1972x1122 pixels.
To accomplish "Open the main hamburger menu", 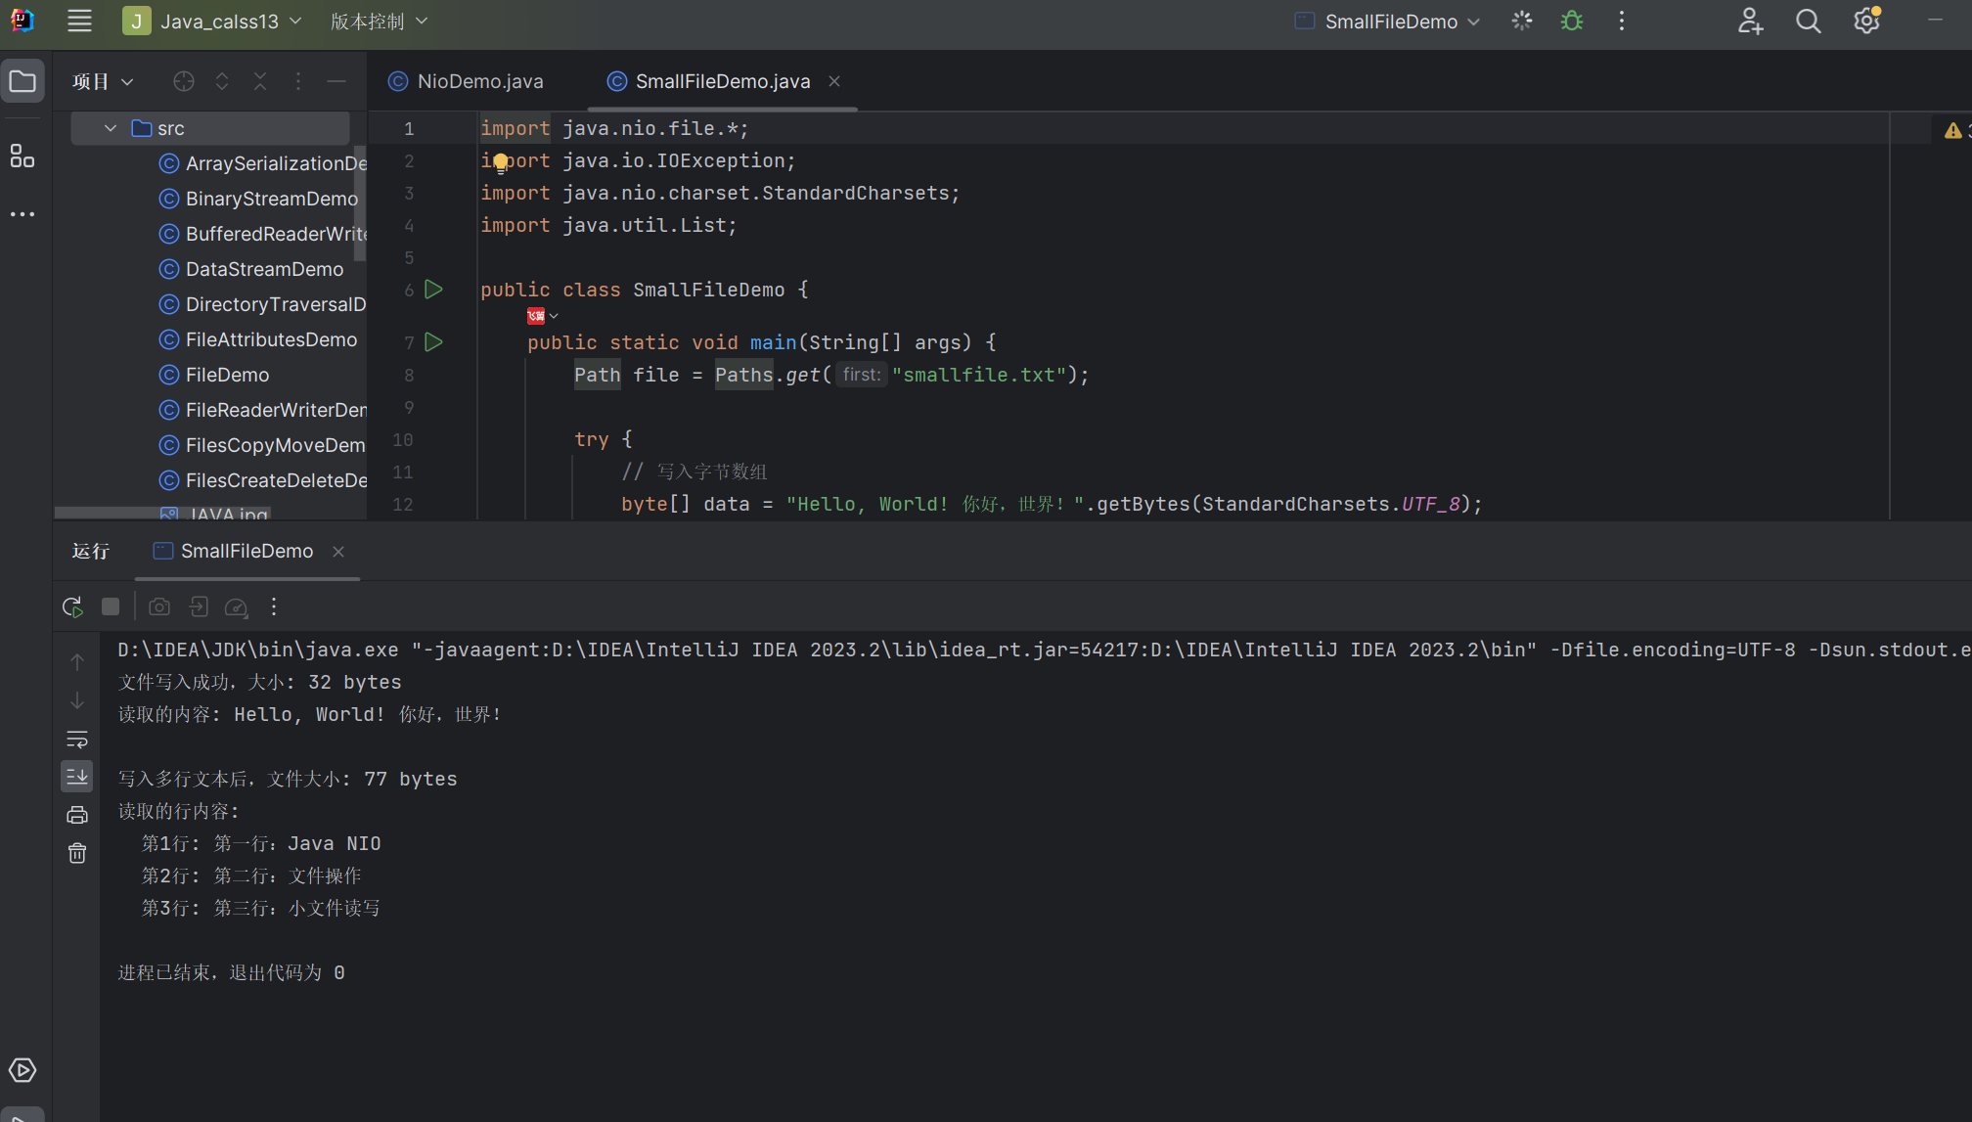I will (79, 22).
